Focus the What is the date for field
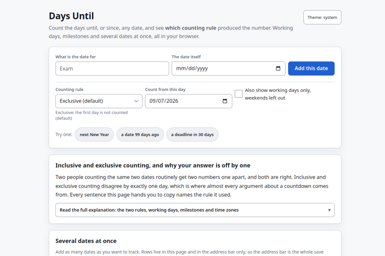Screen dimensions: 385x256 pyautogui.click(x=112, y=68)
